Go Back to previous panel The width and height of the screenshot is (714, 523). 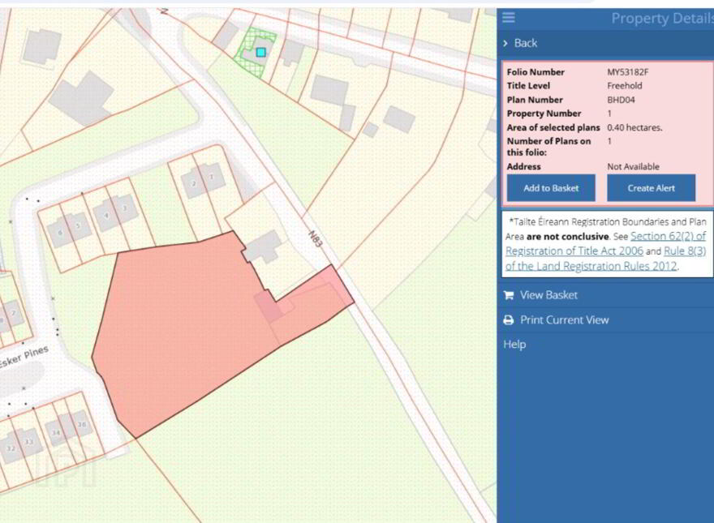(x=526, y=43)
